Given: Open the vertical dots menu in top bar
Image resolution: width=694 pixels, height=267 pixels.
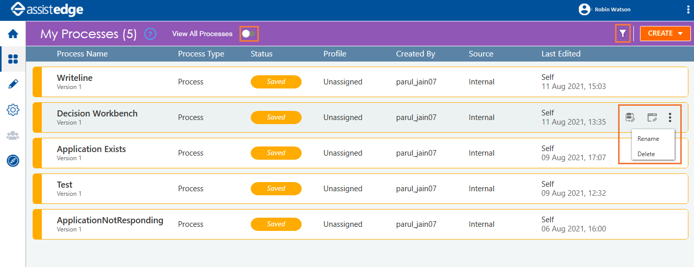Looking at the screenshot, I should (688, 10).
